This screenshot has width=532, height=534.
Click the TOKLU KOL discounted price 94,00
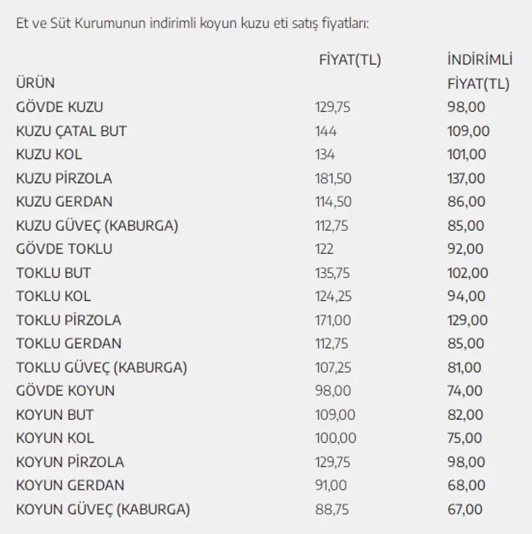[466, 296]
